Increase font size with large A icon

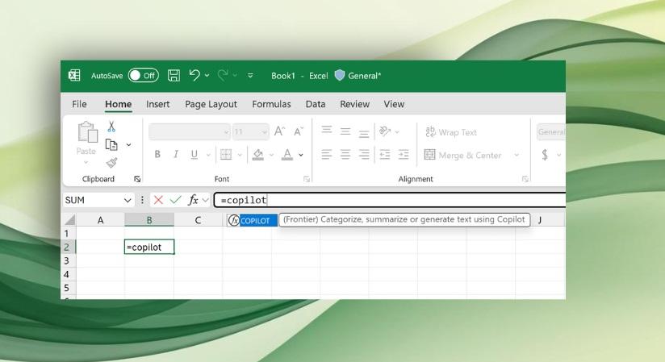[x=279, y=131]
